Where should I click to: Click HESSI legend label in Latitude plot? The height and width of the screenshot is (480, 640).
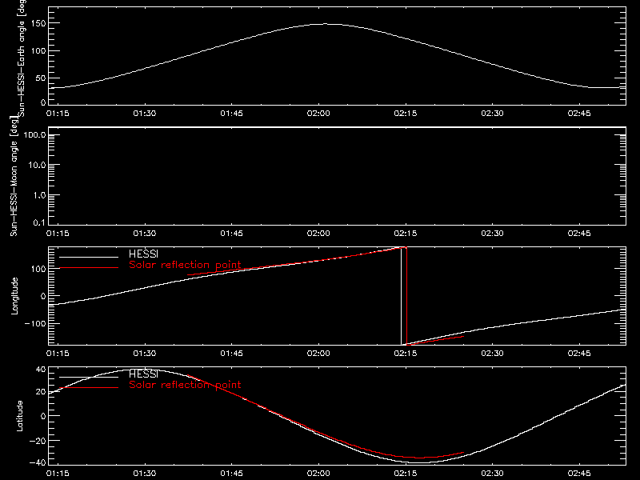pyautogui.click(x=143, y=374)
